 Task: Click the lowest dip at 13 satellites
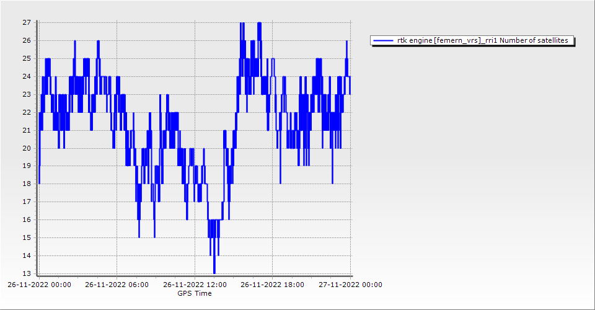pos(214,272)
